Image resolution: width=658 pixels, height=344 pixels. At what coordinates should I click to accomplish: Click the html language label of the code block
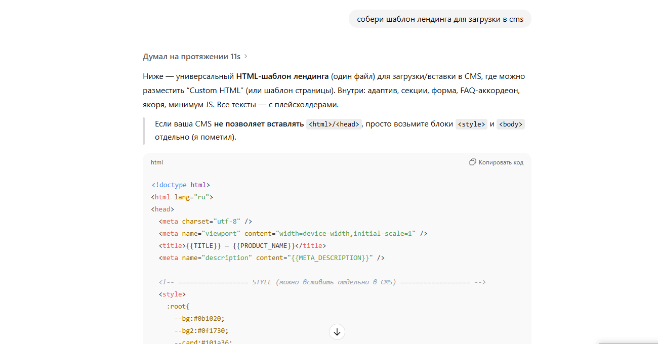coord(157,162)
